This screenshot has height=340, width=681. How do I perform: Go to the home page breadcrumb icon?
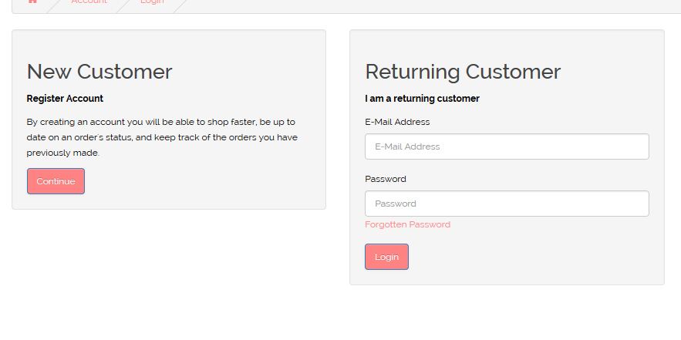(32, 2)
